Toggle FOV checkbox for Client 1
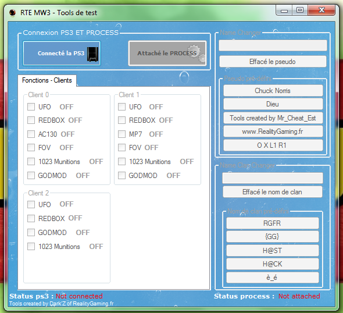Viewport: 343px width, 313px height. point(122,148)
